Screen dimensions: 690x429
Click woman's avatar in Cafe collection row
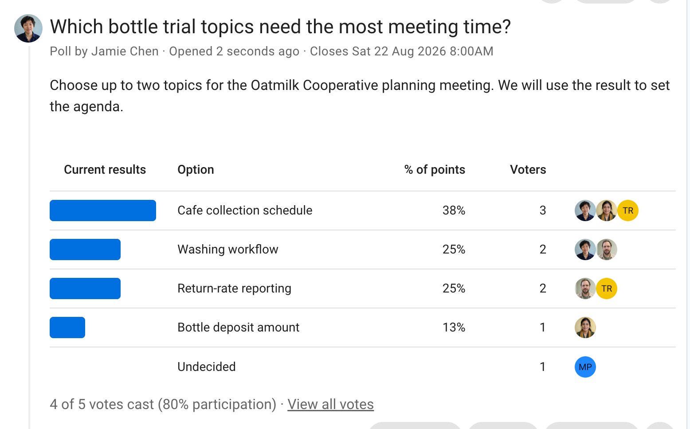(x=607, y=211)
